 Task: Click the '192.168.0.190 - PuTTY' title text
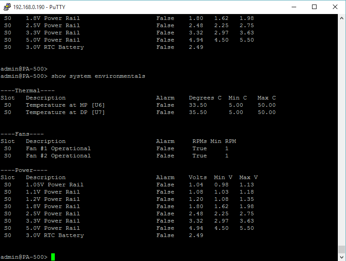[39, 7]
